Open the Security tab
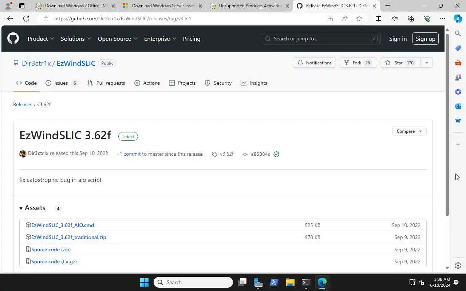This screenshot has width=466, height=291. tap(218, 83)
